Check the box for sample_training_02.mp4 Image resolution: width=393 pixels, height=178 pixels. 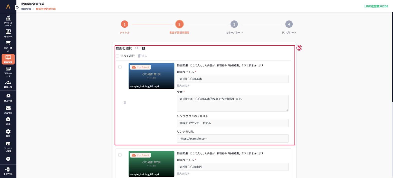tap(120, 155)
